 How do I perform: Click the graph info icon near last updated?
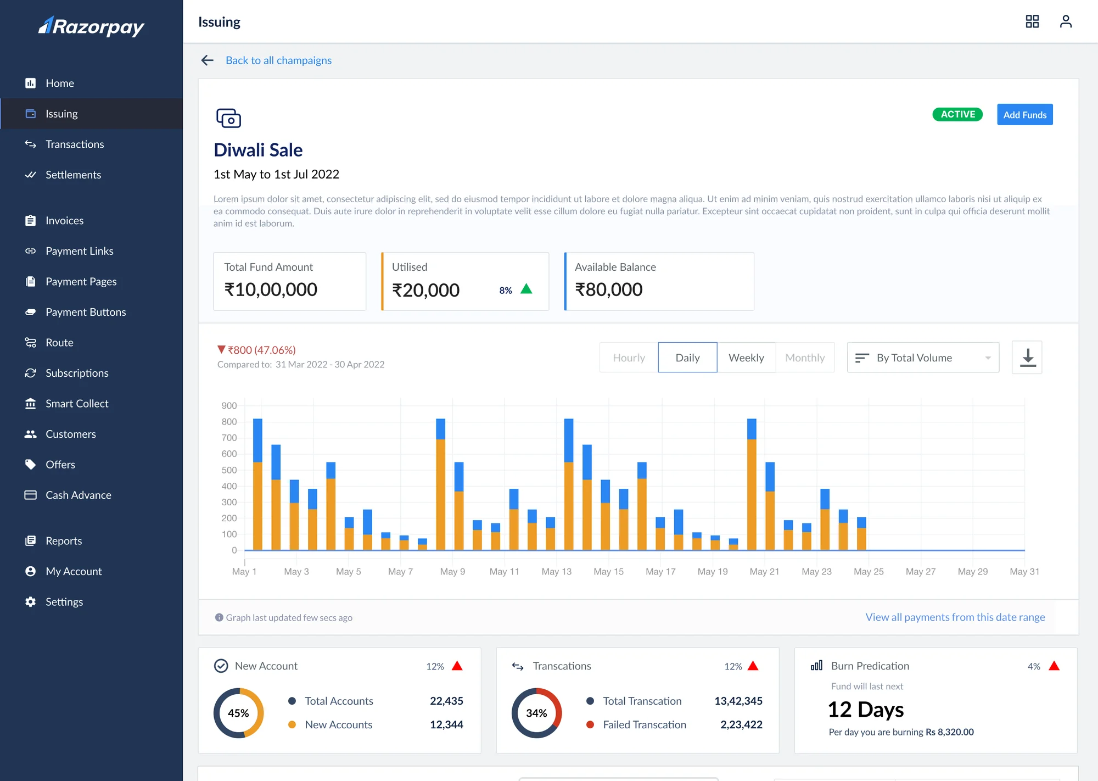(219, 617)
